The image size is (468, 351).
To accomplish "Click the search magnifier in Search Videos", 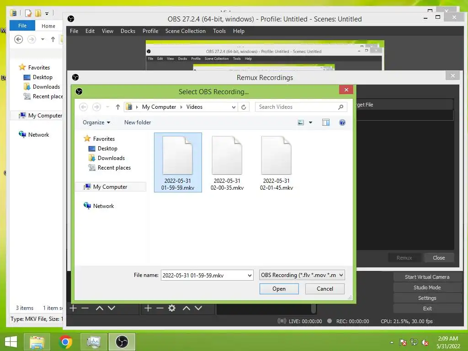I will pyautogui.click(x=340, y=107).
